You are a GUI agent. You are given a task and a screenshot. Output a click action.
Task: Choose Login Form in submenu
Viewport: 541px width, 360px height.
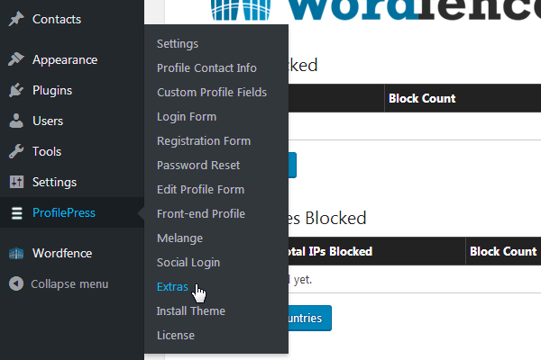tap(187, 117)
